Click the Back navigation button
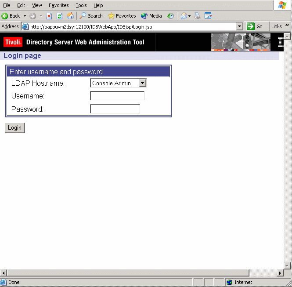This screenshot has width=292, height=287. click(11, 16)
